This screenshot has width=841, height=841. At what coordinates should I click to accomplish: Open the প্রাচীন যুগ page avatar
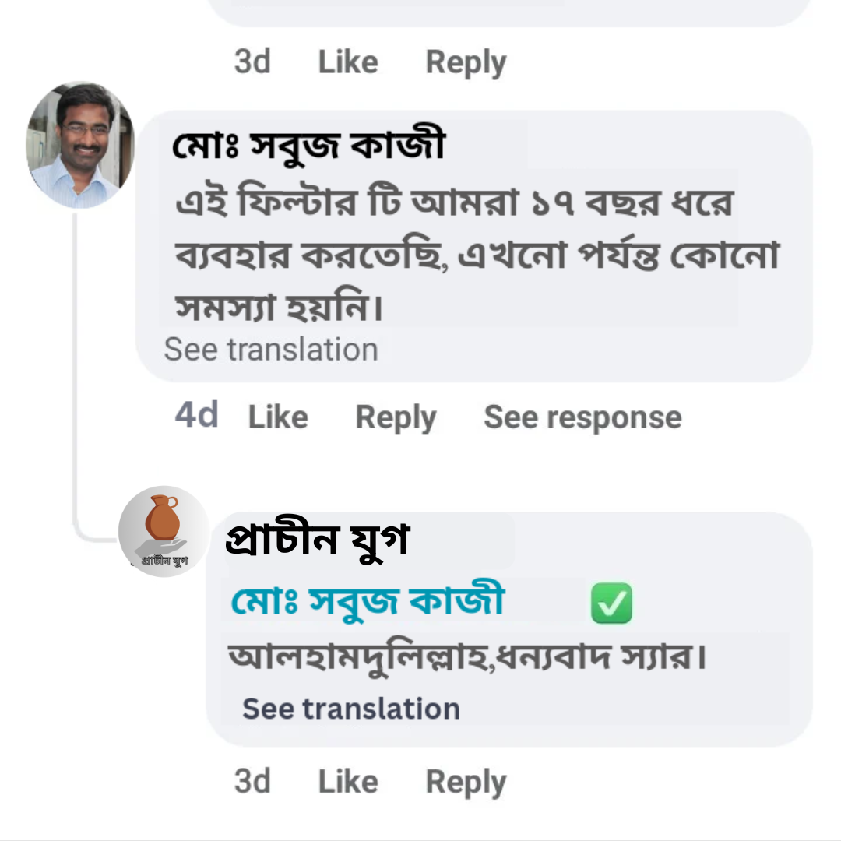[163, 530]
